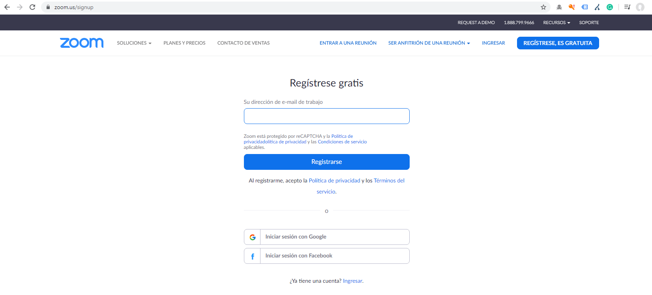The height and width of the screenshot is (295, 652).
Task: Click the blue Registrarse button
Action: pos(327,162)
